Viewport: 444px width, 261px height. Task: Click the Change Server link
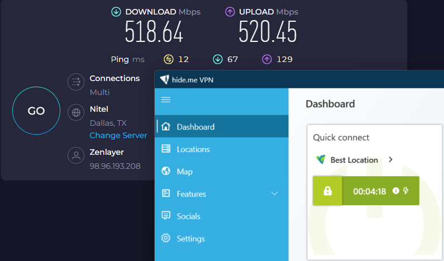pos(118,135)
